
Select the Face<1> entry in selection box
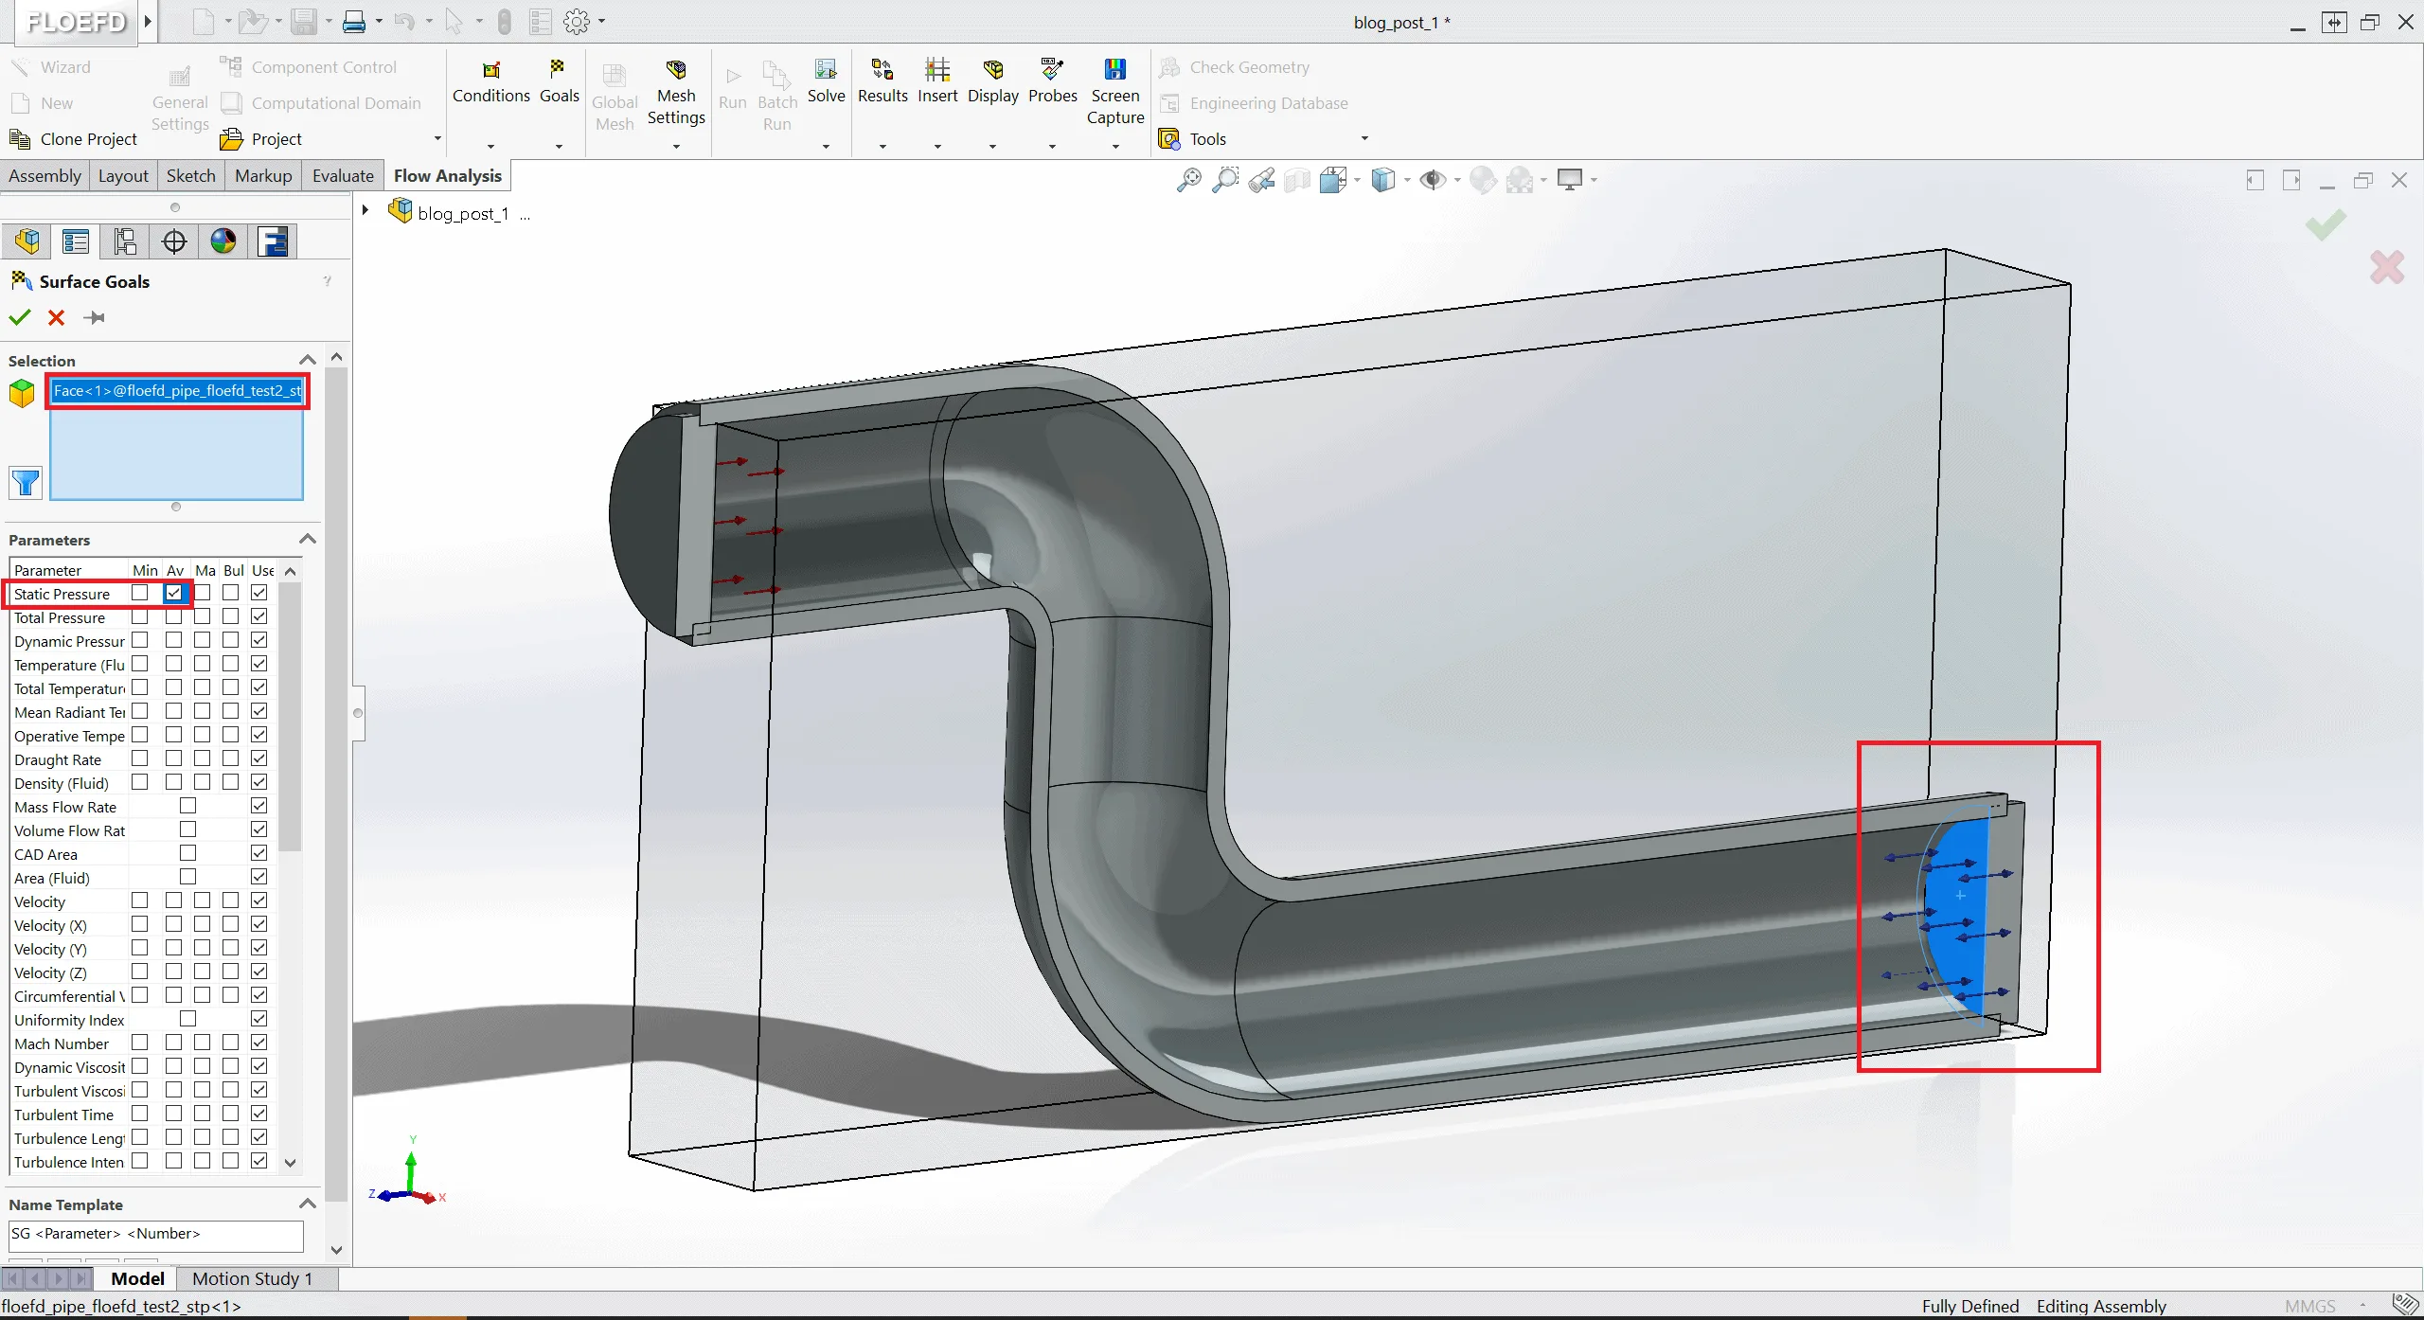pos(177,390)
